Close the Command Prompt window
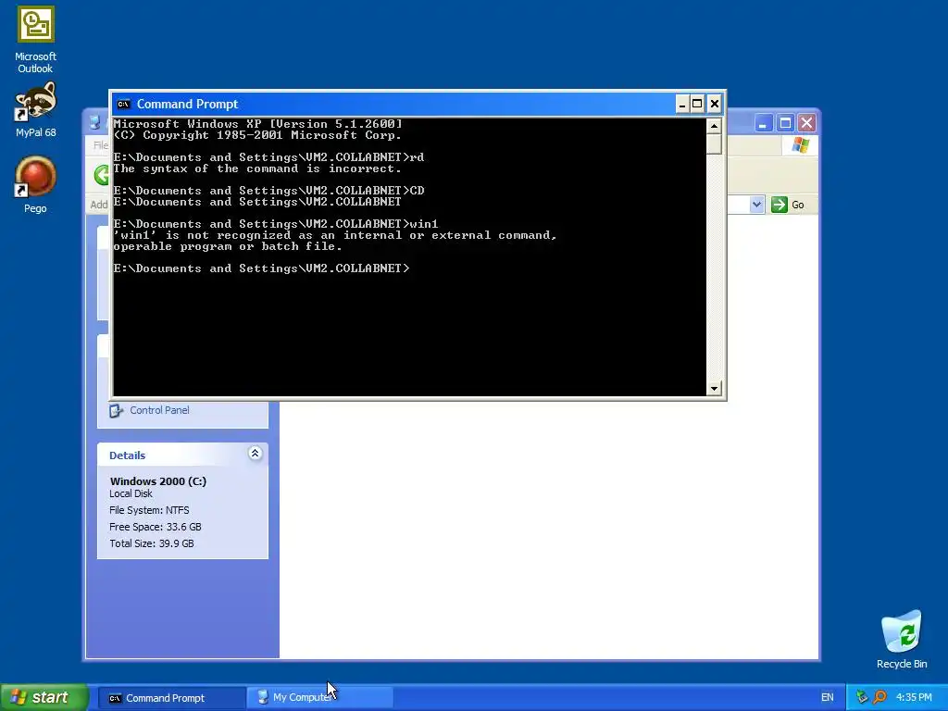Viewport: 948px width, 711px height. (714, 104)
